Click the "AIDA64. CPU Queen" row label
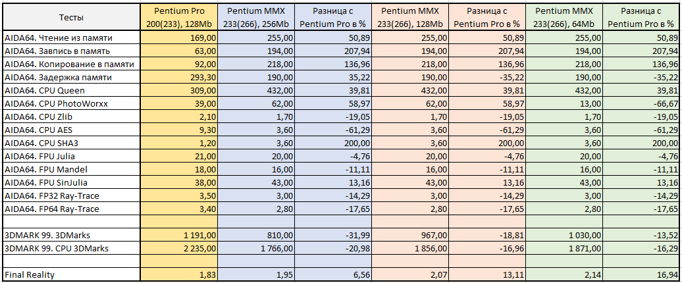Viewport: 682px width, 283px height. 70,90
